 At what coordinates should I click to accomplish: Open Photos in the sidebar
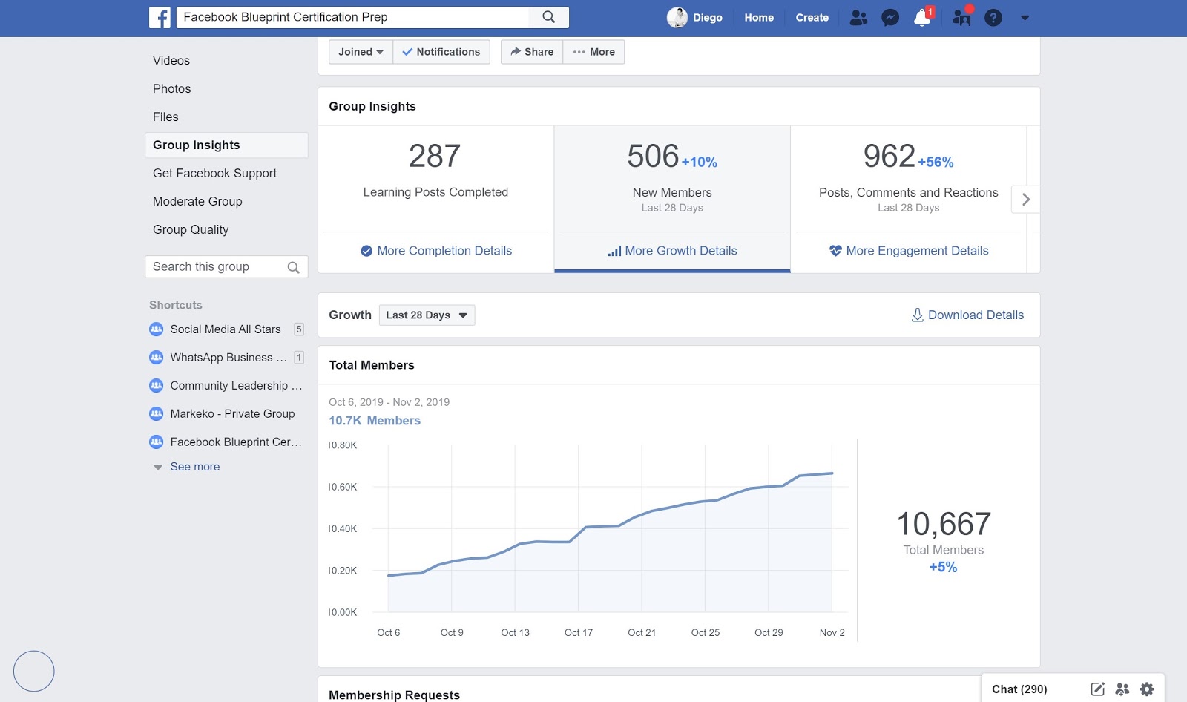pyautogui.click(x=172, y=89)
